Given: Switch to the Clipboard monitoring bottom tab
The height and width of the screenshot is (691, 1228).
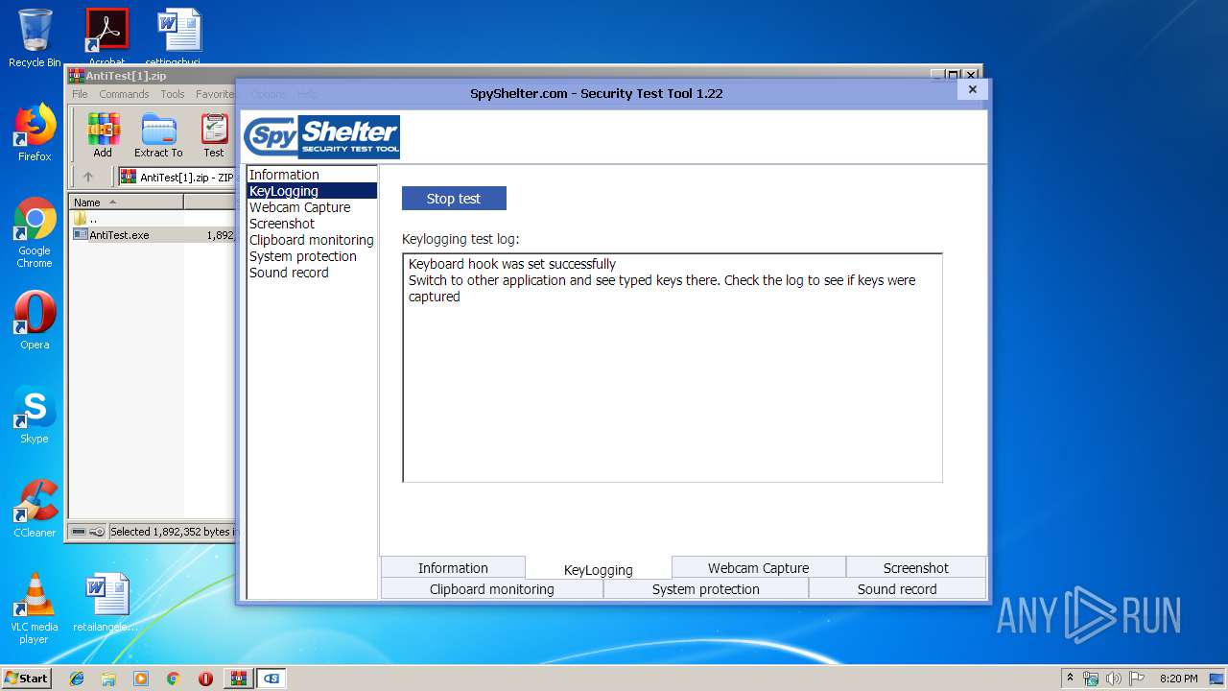Looking at the screenshot, I should [x=492, y=589].
